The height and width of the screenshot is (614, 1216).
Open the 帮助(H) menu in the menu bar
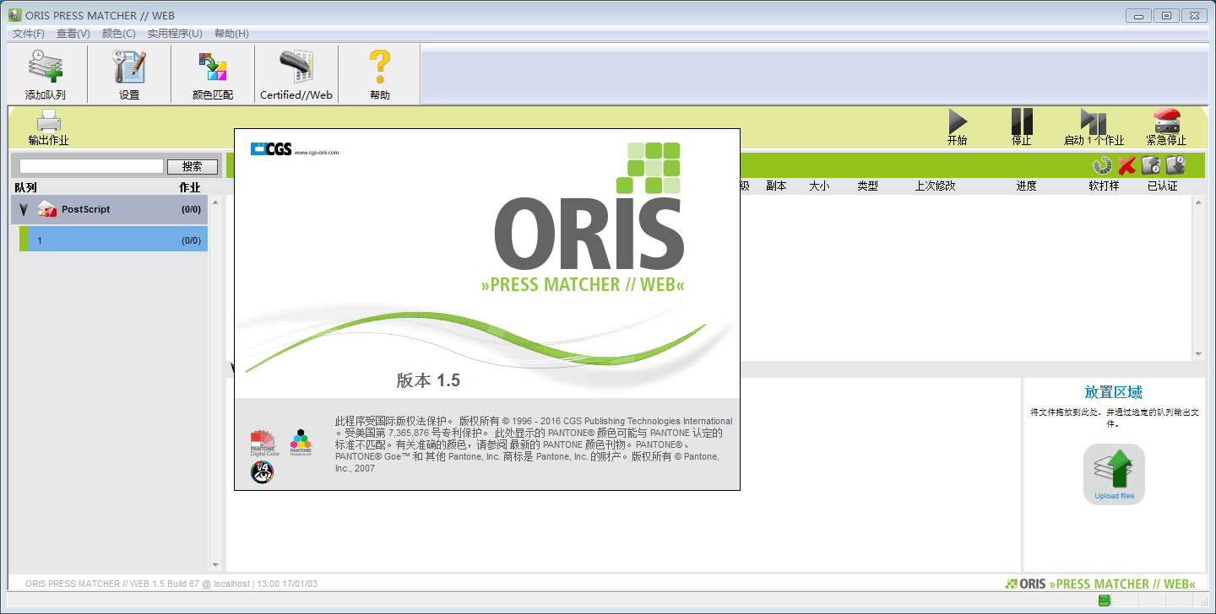tap(231, 34)
